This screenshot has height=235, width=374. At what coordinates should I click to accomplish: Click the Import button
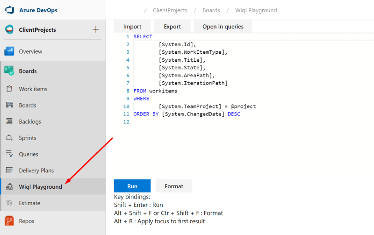pyautogui.click(x=132, y=27)
